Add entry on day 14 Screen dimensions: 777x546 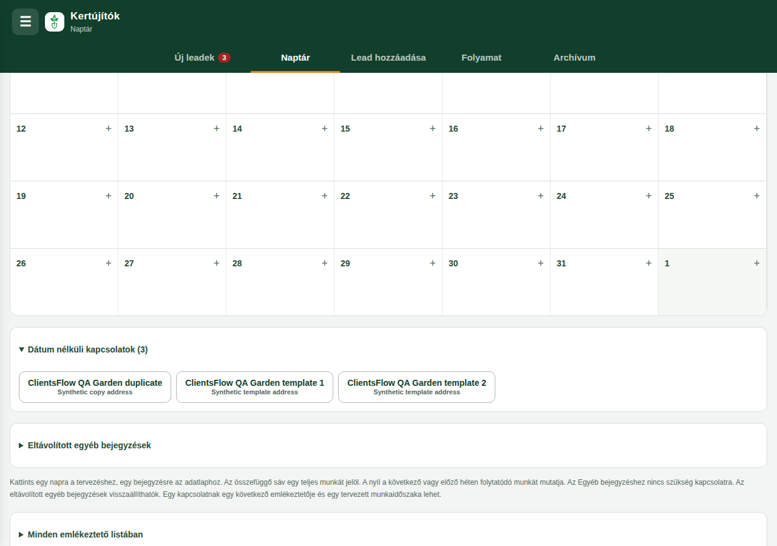325,129
